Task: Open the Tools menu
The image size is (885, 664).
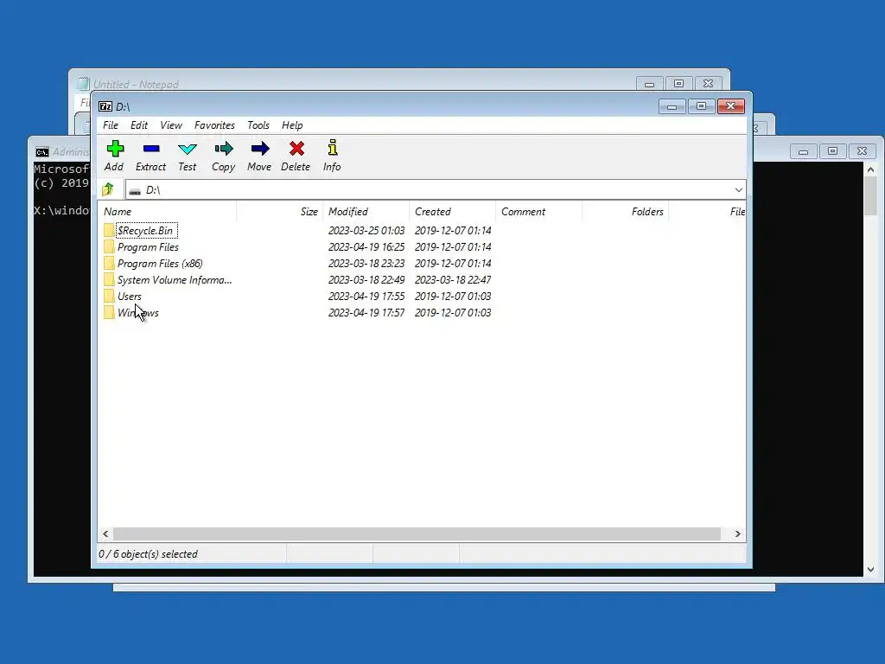Action: (x=258, y=125)
